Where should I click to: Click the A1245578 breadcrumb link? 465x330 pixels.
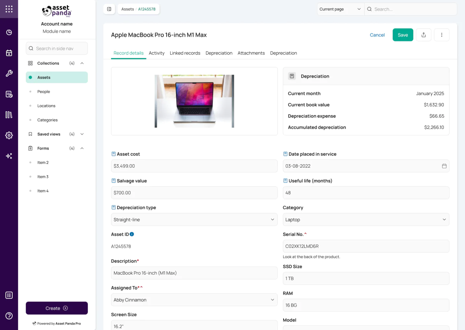pos(147,9)
